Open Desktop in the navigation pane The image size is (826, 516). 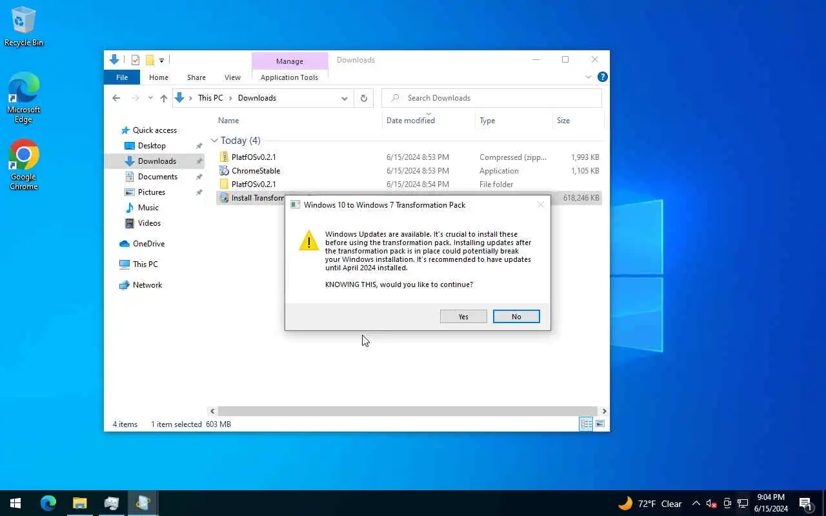(x=152, y=146)
